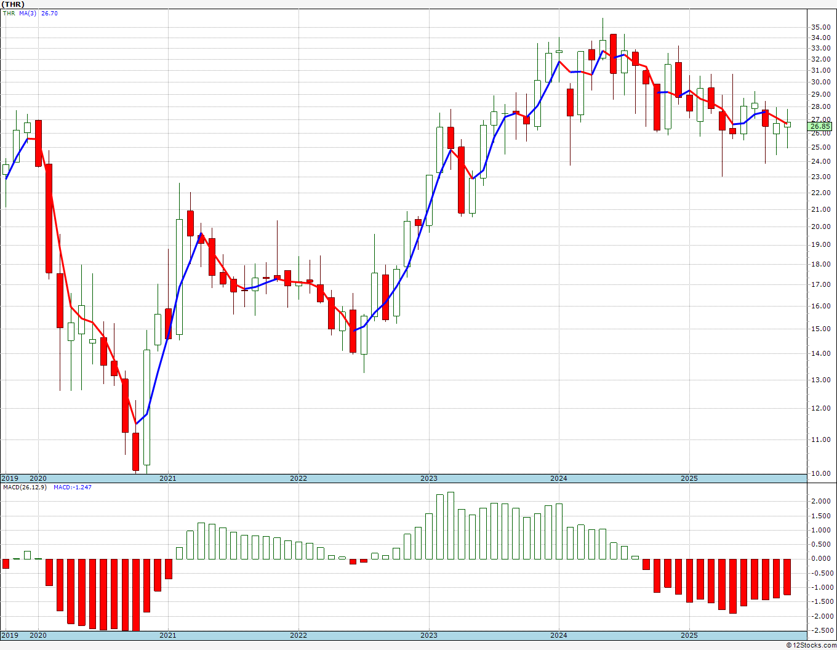Click the 32.00 price axis label
Screen dimensions: 837x650
pyautogui.click(x=820, y=59)
